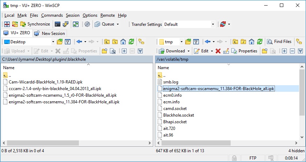The height and width of the screenshot is (162, 306).
Task: Create new local folder icon
Action: tap(104, 51)
